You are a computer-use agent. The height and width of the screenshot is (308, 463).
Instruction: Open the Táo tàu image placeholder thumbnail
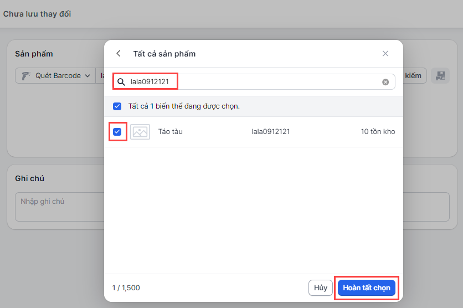click(x=140, y=132)
